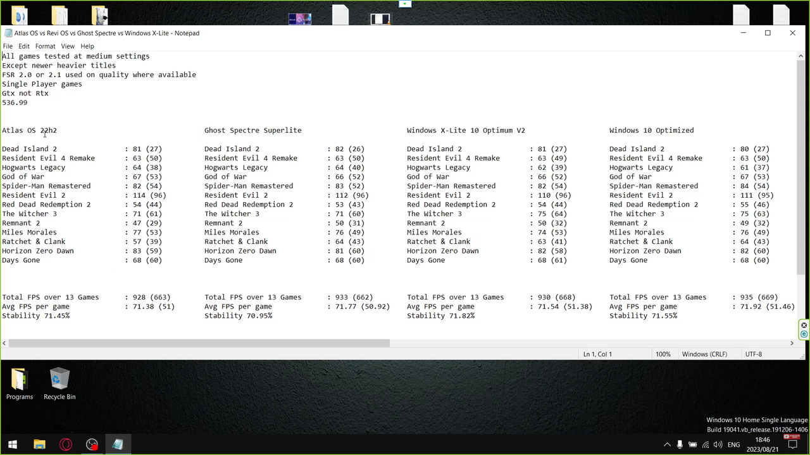Click 'Miles Morales' under Windows 10 Optimized
Image resolution: width=810 pixels, height=455 pixels.
coord(637,232)
